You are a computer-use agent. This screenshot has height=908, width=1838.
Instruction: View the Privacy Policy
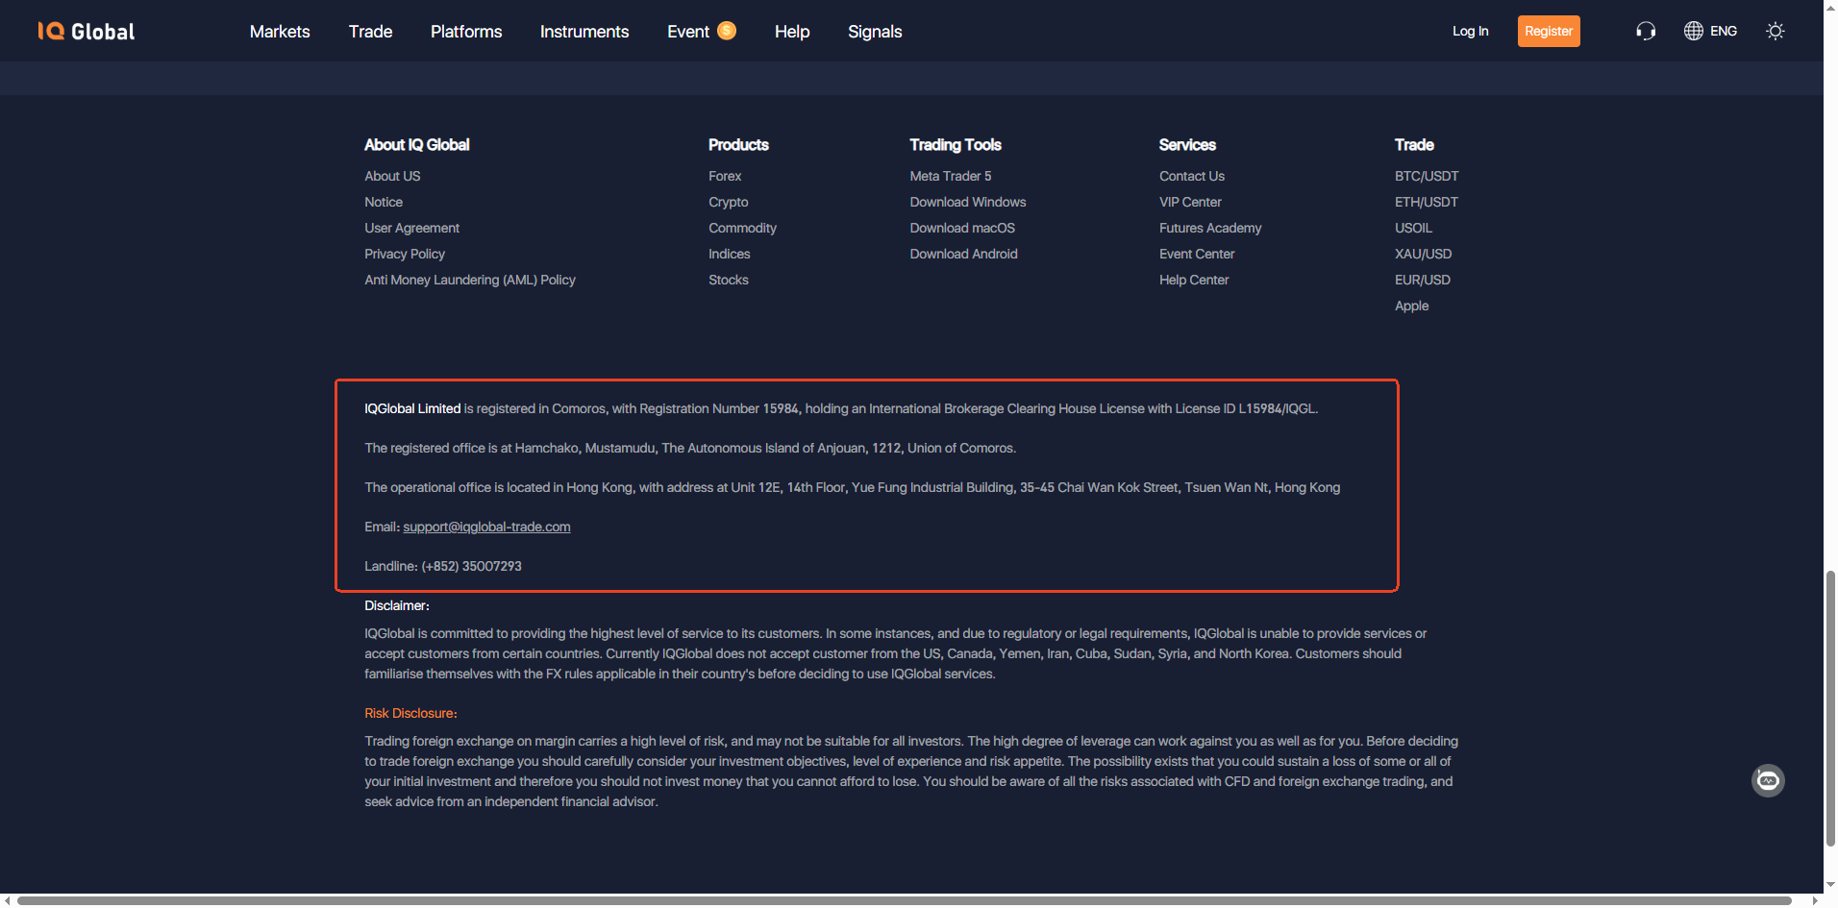tap(405, 254)
